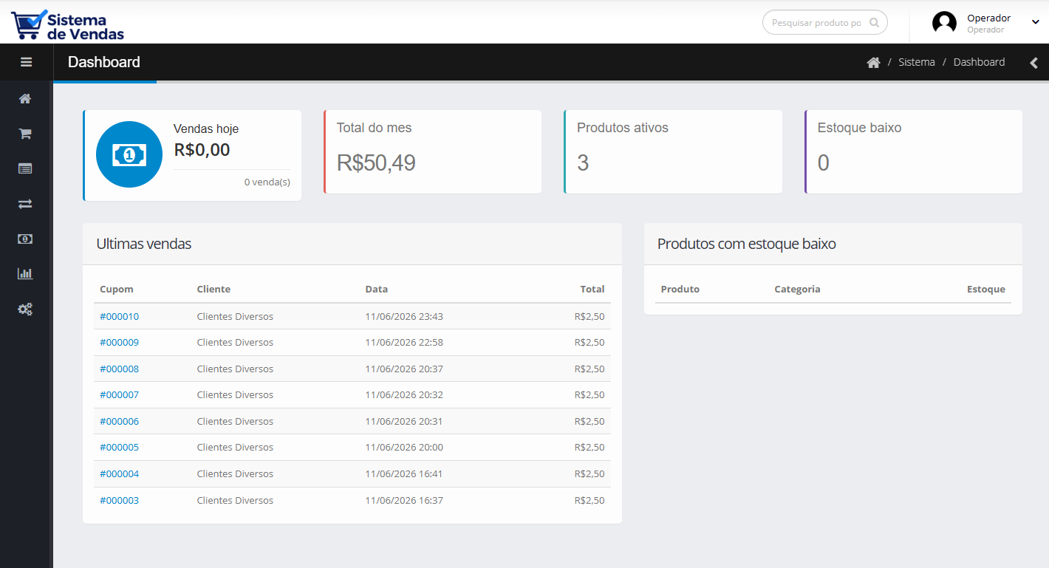Click the date 11/06/2026 16:37

(x=404, y=500)
